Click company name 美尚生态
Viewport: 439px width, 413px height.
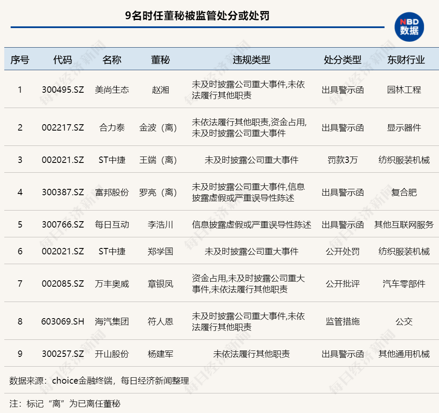pos(112,90)
